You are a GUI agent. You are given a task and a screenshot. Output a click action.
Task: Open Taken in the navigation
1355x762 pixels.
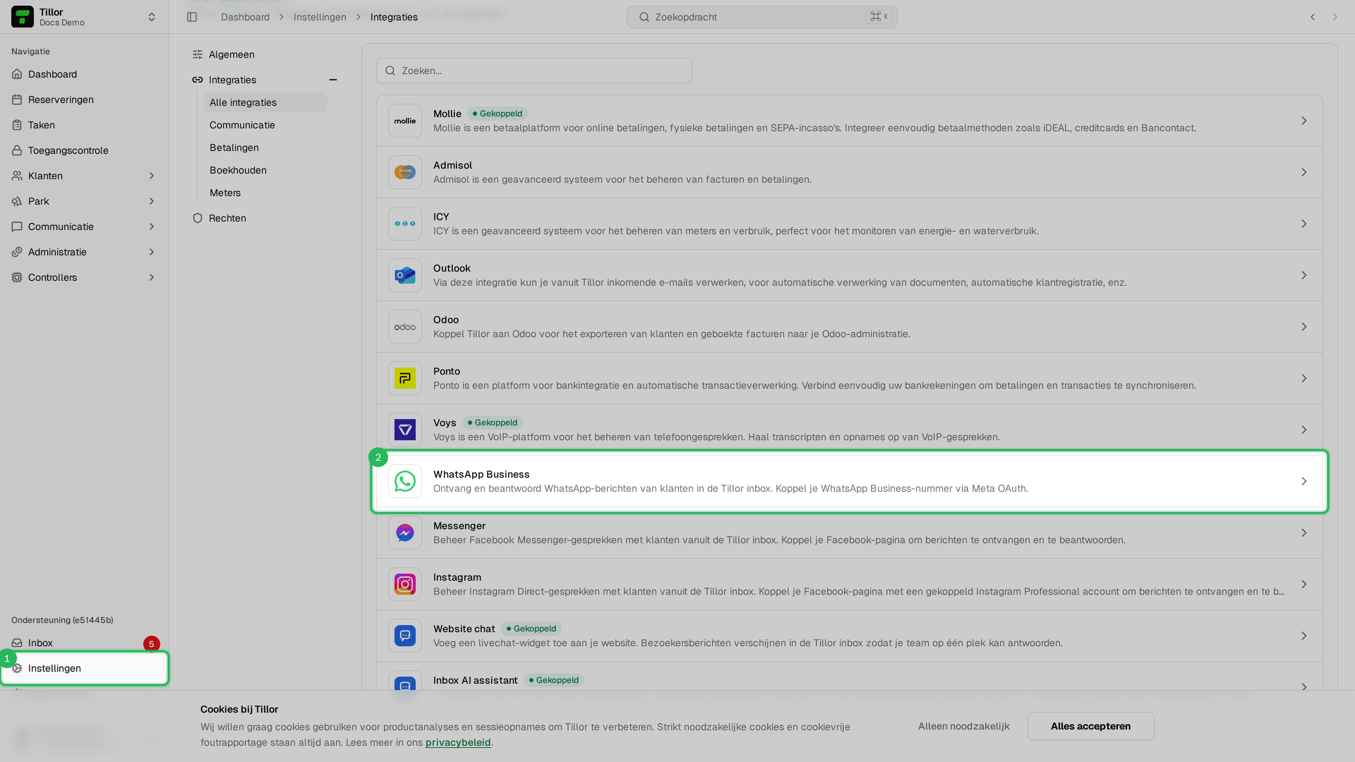pos(84,125)
